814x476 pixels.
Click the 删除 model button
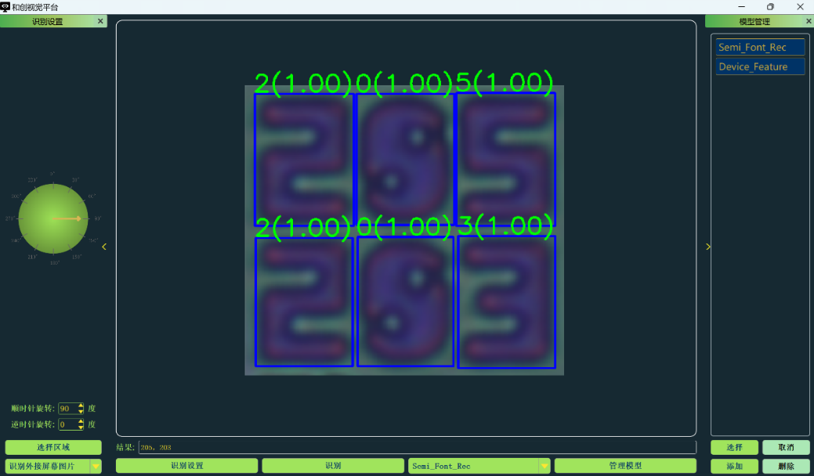(786, 466)
